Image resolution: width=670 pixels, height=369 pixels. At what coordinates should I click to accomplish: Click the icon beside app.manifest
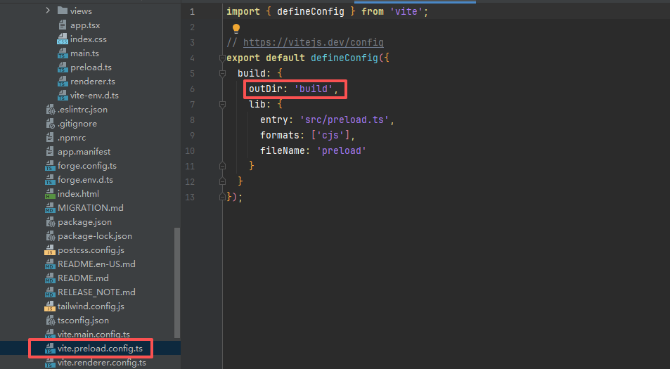[50, 152]
